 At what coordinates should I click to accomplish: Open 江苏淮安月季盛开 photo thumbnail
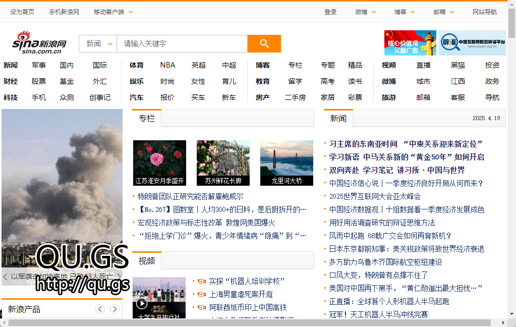(x=159, y=163)
